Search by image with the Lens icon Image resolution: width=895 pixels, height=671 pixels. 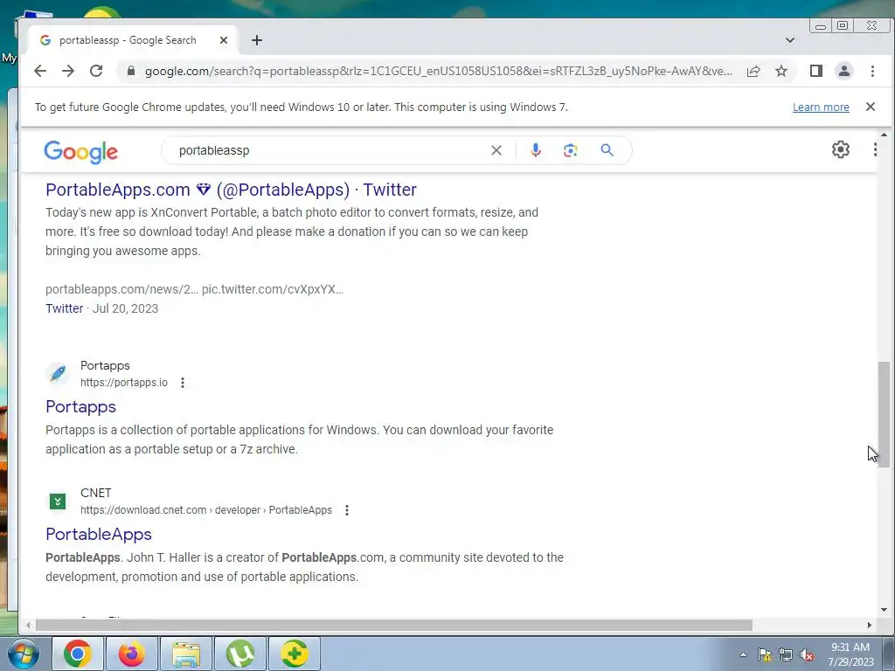coord(570,150)
